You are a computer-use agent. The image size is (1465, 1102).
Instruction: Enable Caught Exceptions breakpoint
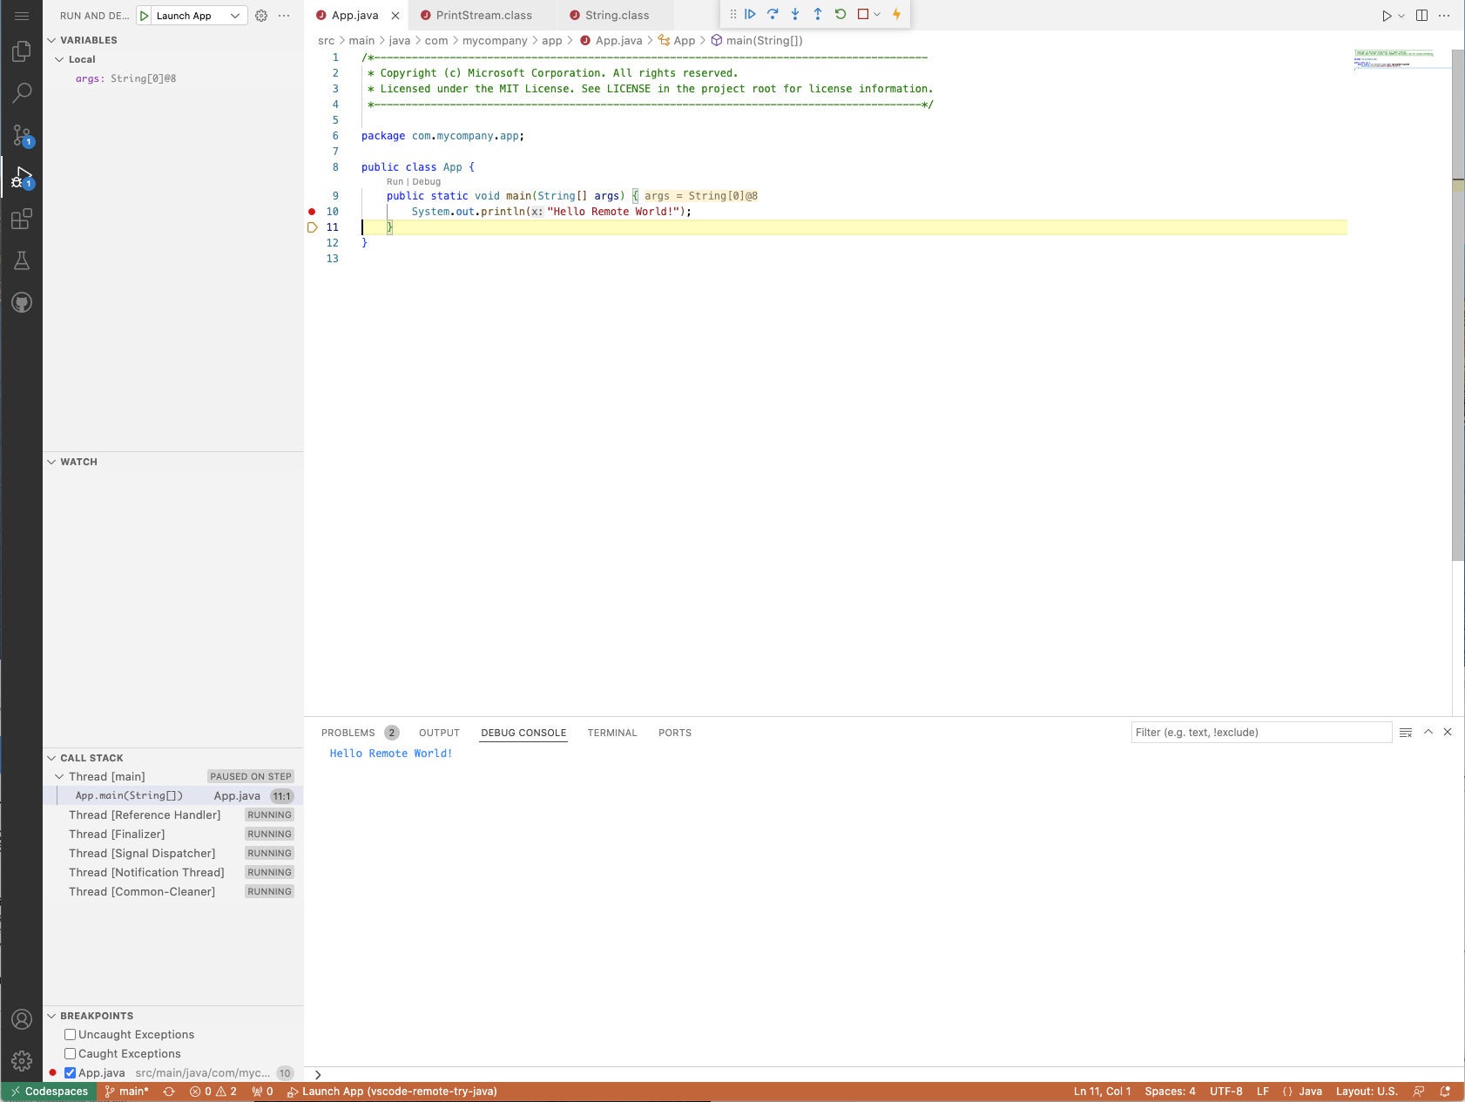point(71,1054)
